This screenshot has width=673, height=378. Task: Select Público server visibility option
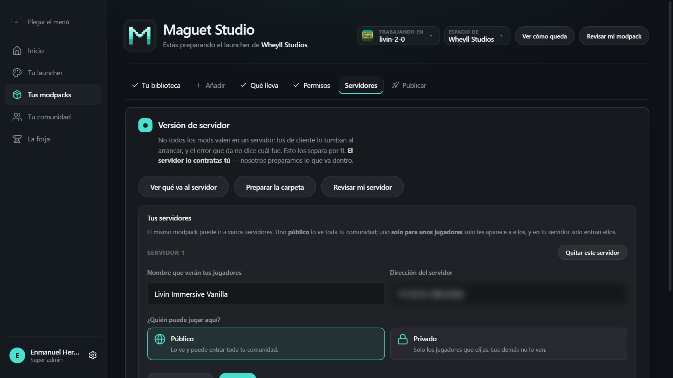pos(266,344)
